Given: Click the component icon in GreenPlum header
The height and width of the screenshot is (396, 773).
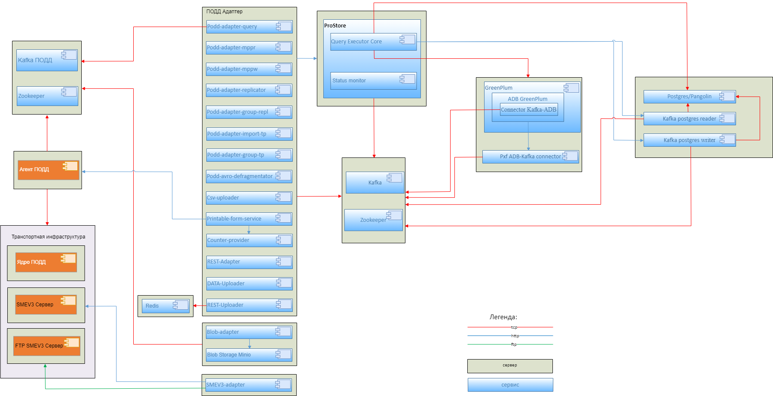Looking at the screenshot, I should tap(571, 88).
